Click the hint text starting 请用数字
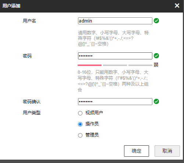184x163 pixels. pyautogui.click(x=113, y=38)
